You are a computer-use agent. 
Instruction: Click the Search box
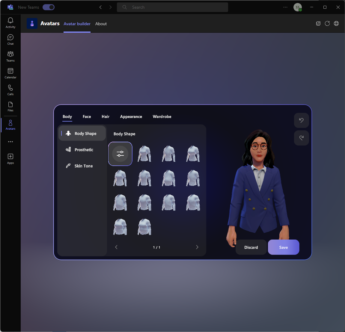coord(172,7)
